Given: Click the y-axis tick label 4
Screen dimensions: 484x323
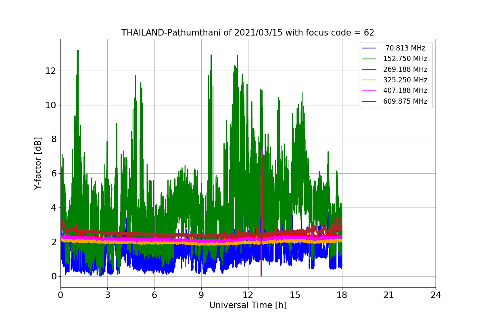Looking at the screenshot, I should (54, 208).
